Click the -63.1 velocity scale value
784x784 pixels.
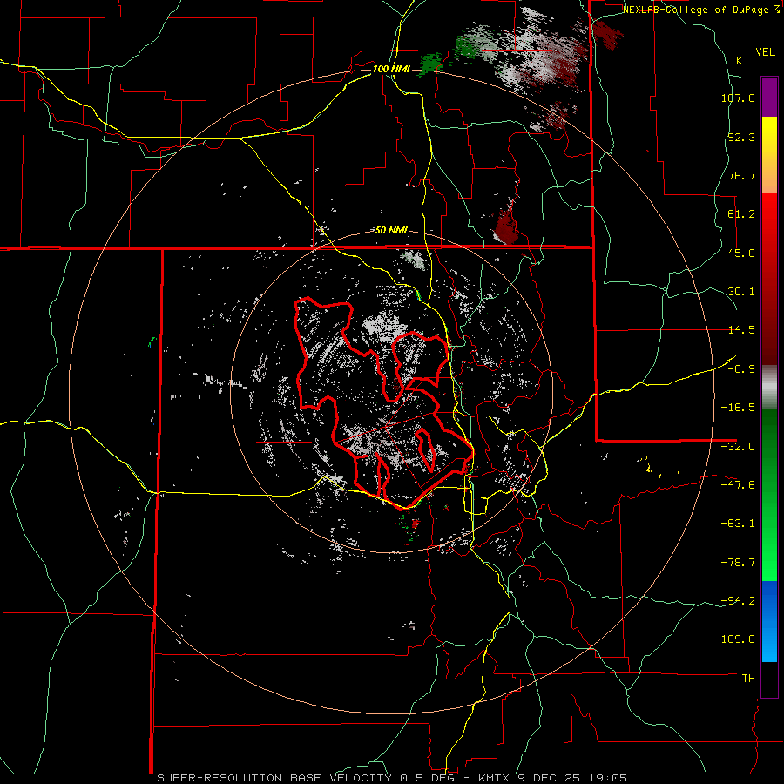pyautogui.click(x=738, y=524)
